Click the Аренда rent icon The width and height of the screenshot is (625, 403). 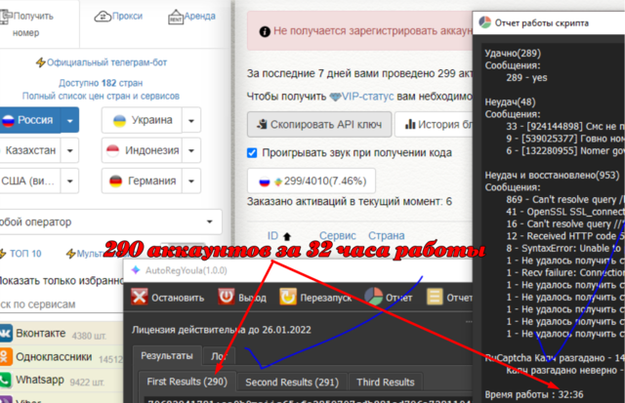(175, 18)
